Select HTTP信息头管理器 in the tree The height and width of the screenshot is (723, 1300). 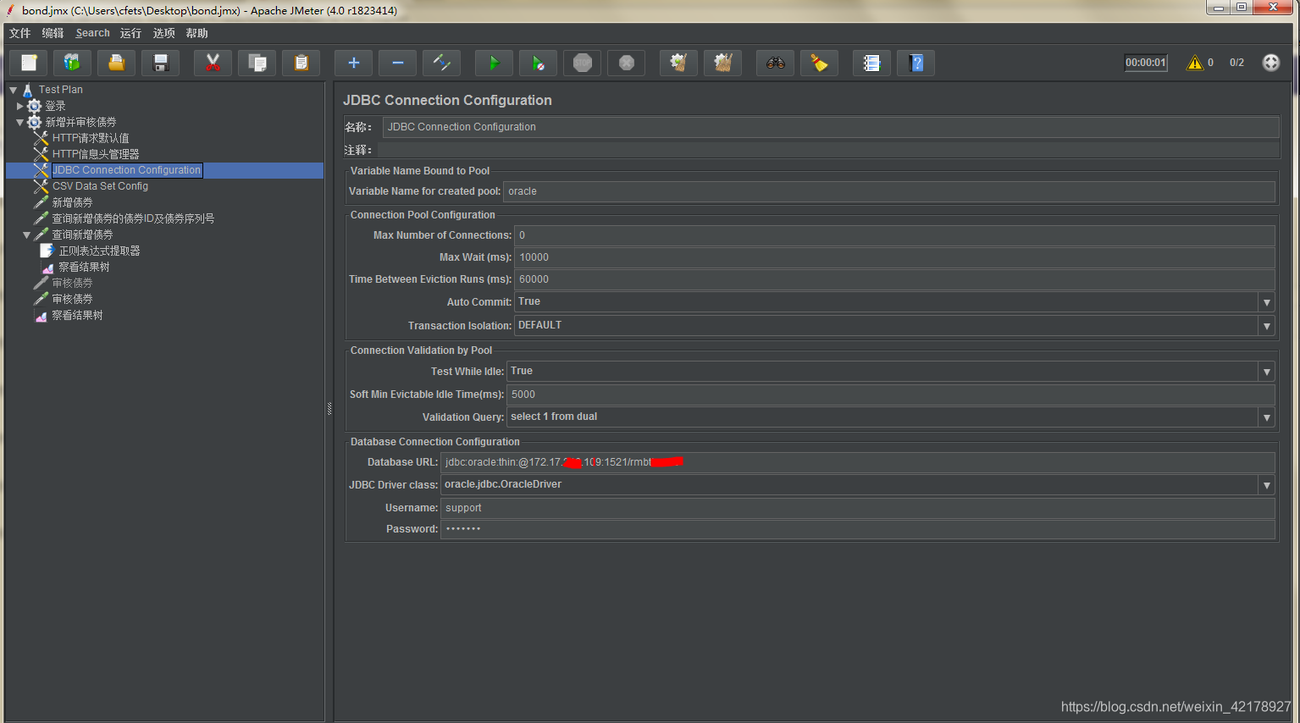96,154
